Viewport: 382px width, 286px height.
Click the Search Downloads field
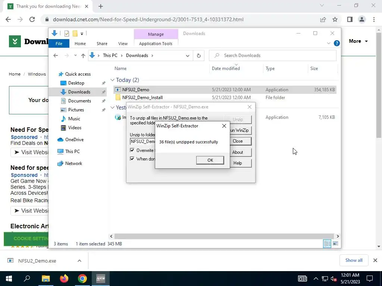point(273,55)
